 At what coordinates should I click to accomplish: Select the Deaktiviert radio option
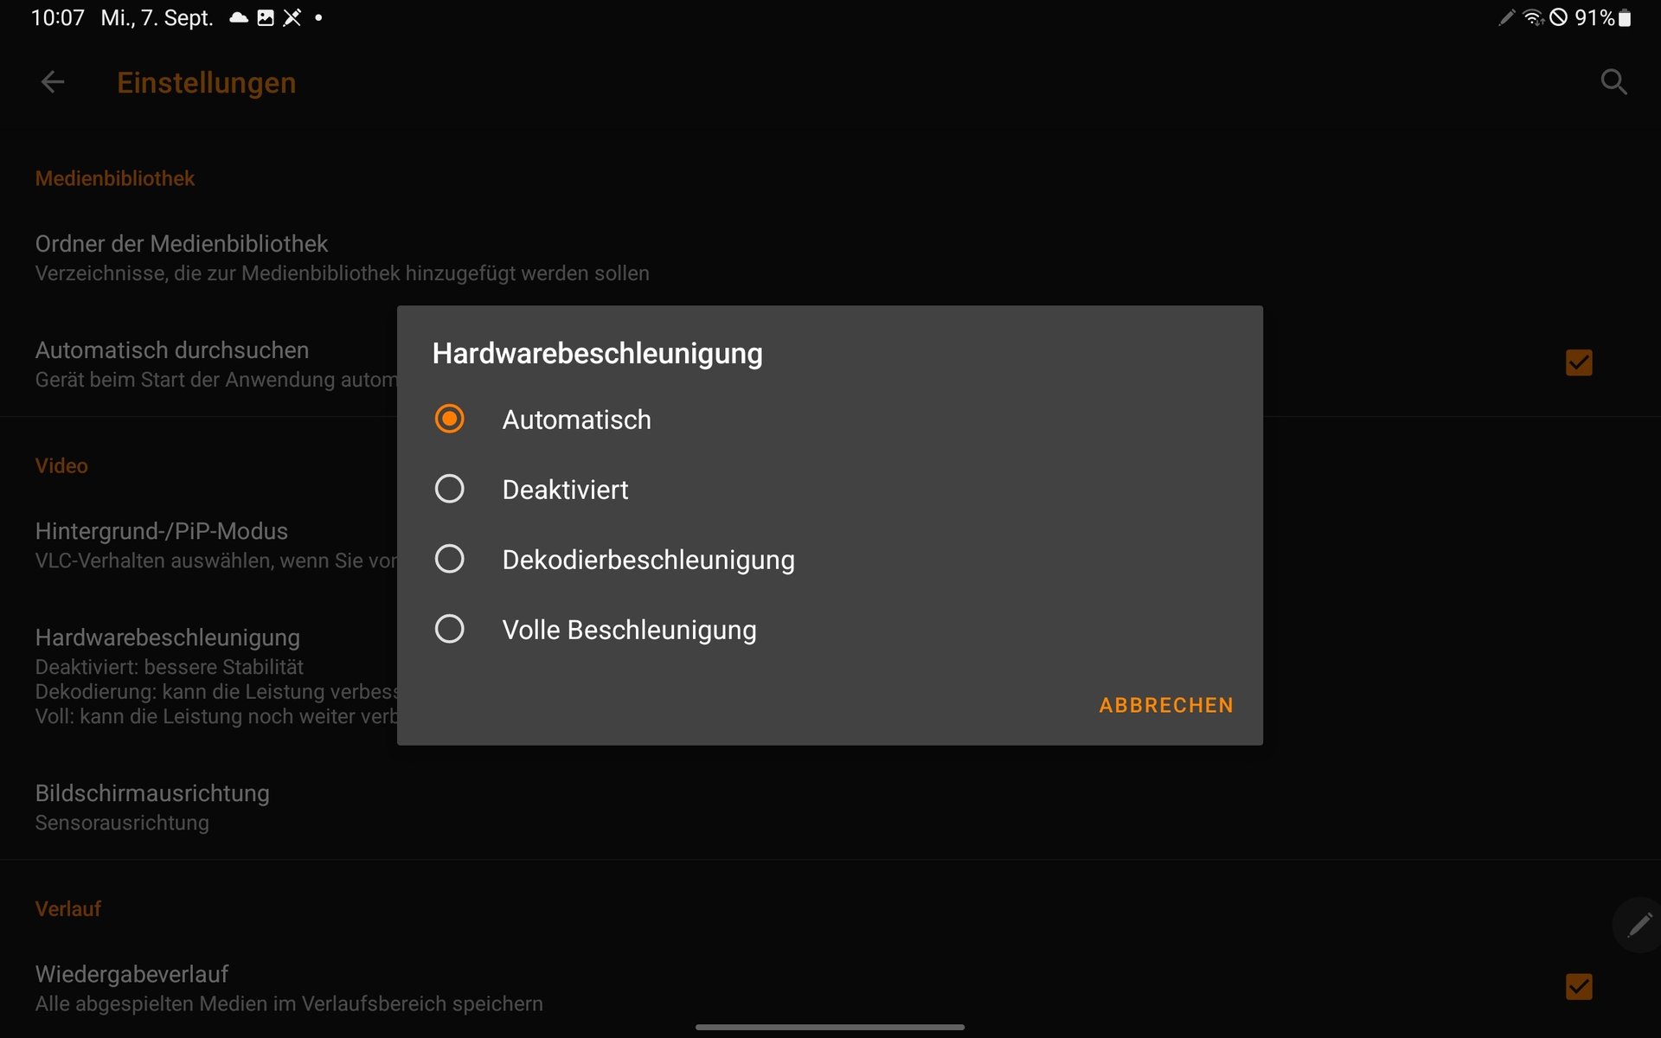(x=449, y=490)
